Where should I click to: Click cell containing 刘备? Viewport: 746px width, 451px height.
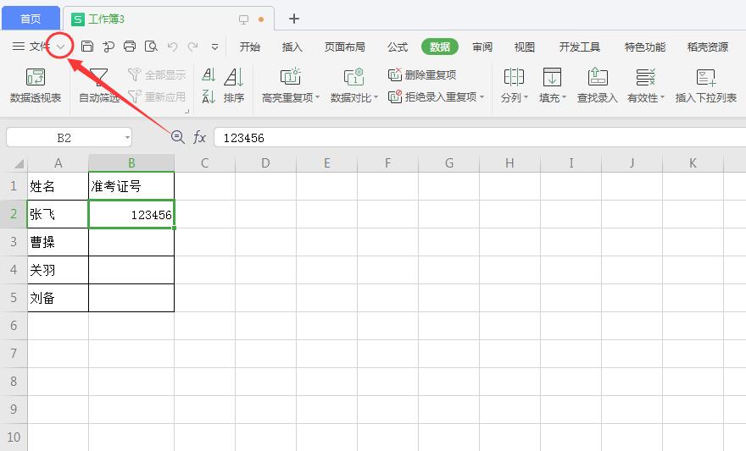pos(58,298)
